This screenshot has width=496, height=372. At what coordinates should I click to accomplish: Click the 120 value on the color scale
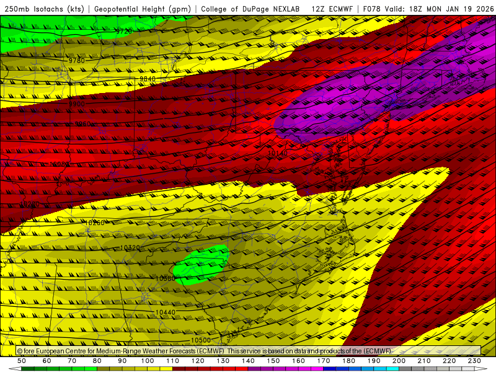point(198,361)
